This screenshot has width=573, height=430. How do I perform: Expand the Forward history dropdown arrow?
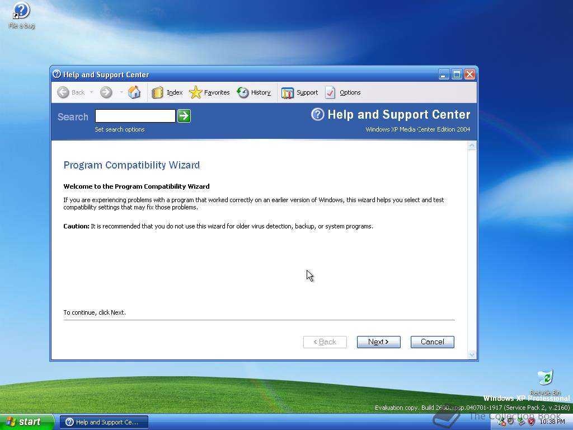click(121, 92)
